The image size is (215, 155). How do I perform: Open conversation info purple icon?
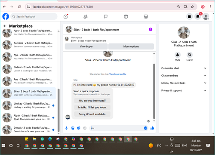(x=150, y=29)
